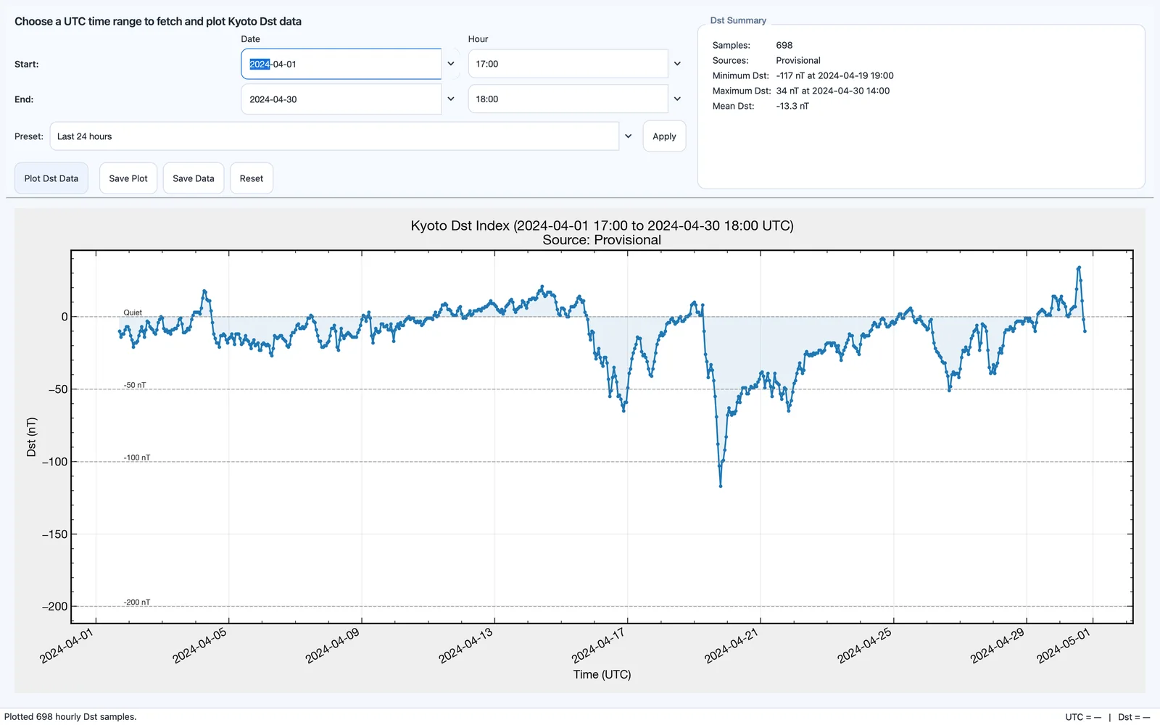Click the -50 nT threshold label
The width and height of the screenshot is (1160, 725).
(134, 385)
